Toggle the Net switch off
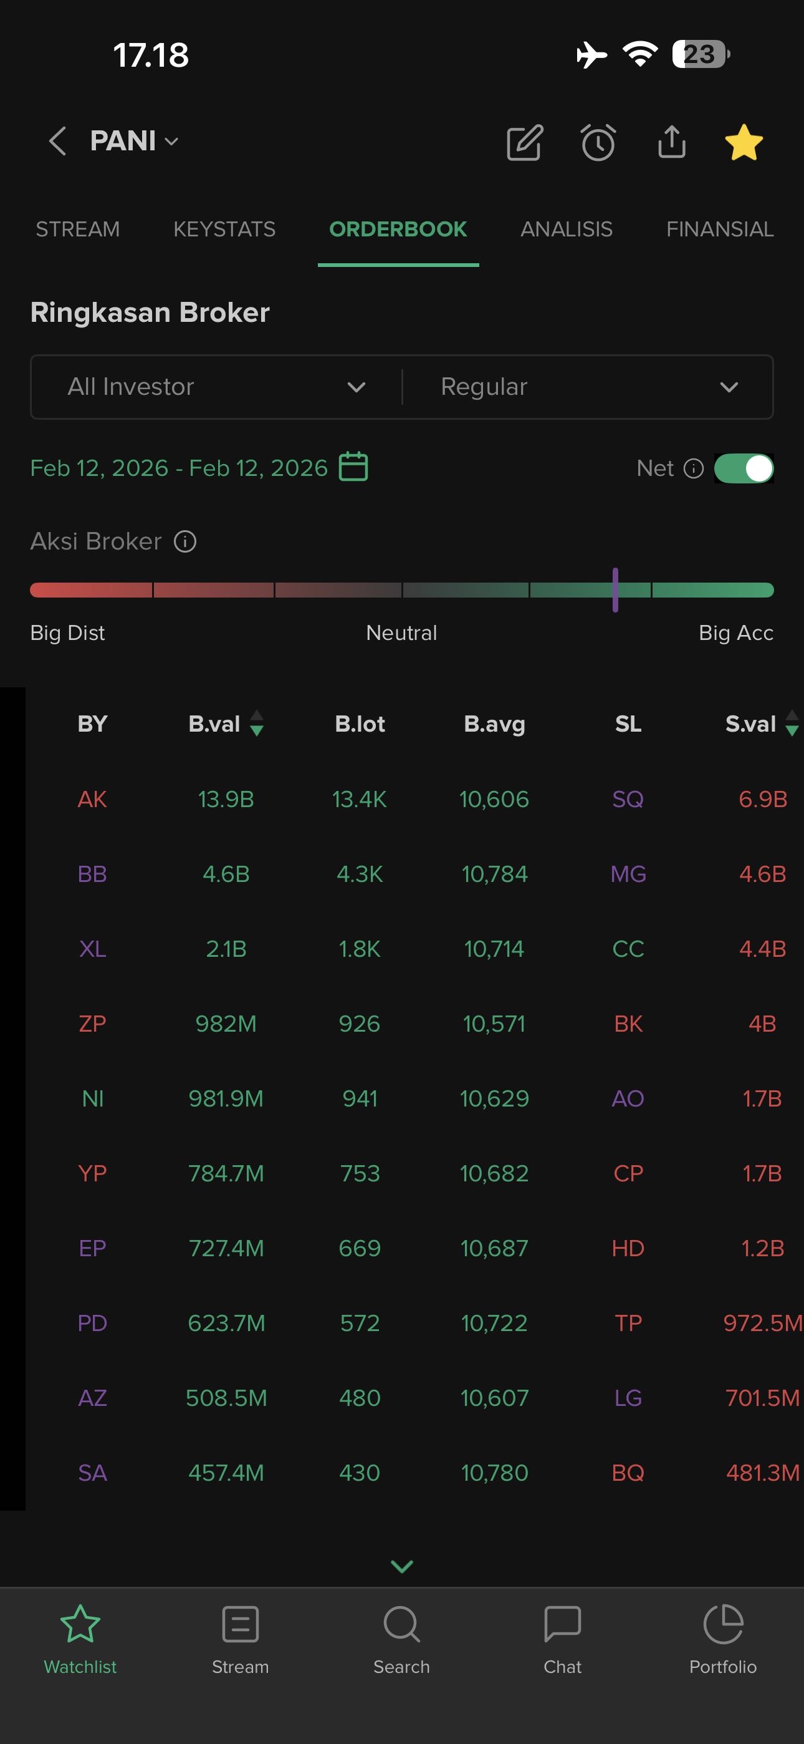The height and width of the screenshot is (1744, 804). [x=743, y=468]
